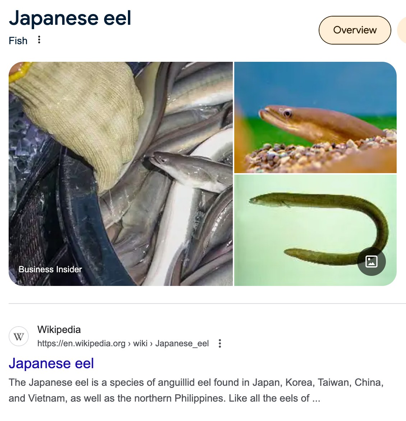Image resolution: width=406 pixels, height=421 pixels.
Task: Click the Wikipedia result snippet text
Action: (x=196, y=390)
